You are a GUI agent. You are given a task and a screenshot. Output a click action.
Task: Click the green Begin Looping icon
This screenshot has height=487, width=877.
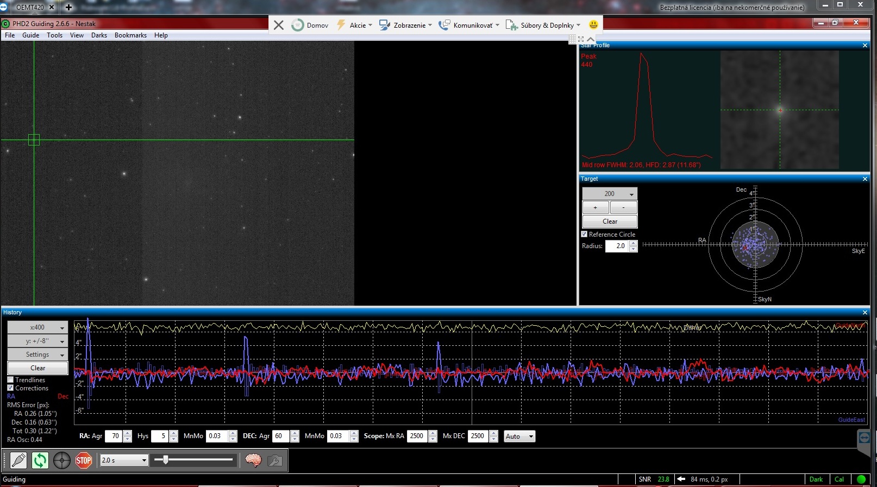[40, 460]
